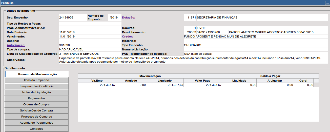Click the Valor Pago column header
Screen dimensions: 330x132
click(202, 81)
